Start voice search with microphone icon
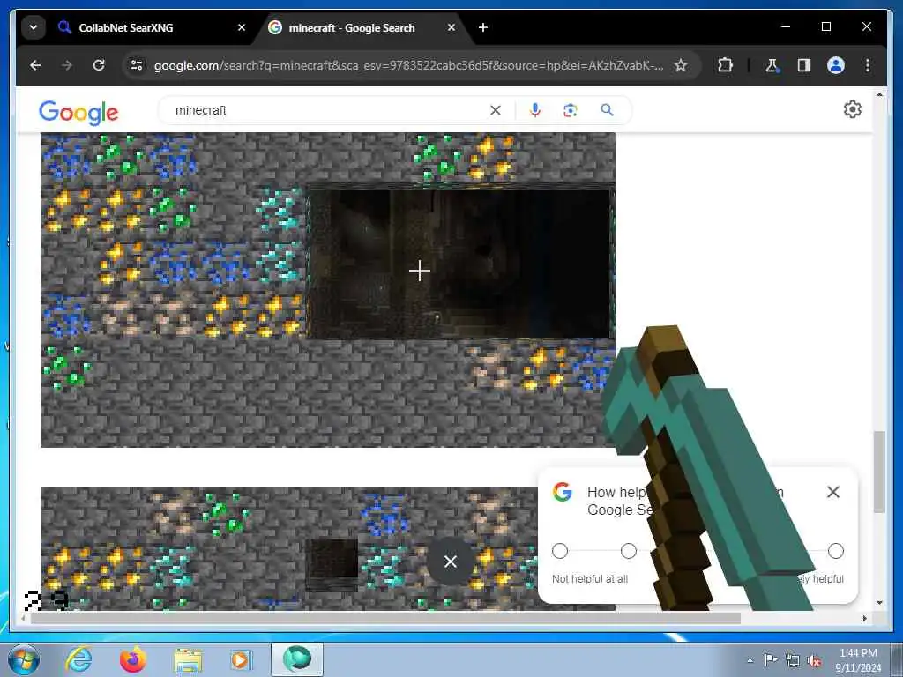The width and height of the screenshot is (903, 677). 535,110
